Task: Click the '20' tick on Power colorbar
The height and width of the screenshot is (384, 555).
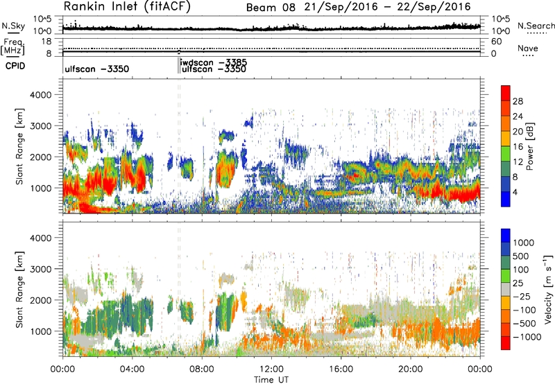Action: coord(518,132)
